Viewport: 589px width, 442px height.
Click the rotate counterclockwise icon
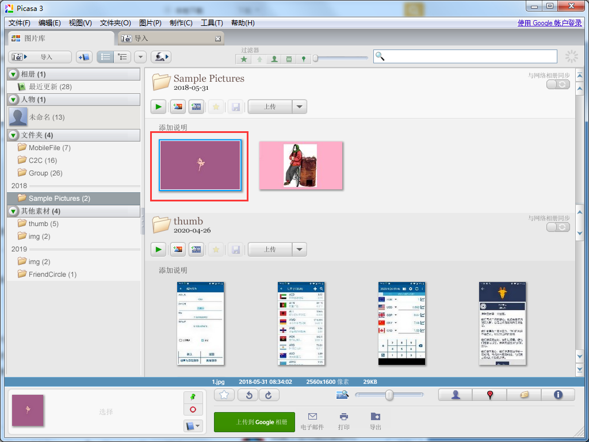point(248,395)
